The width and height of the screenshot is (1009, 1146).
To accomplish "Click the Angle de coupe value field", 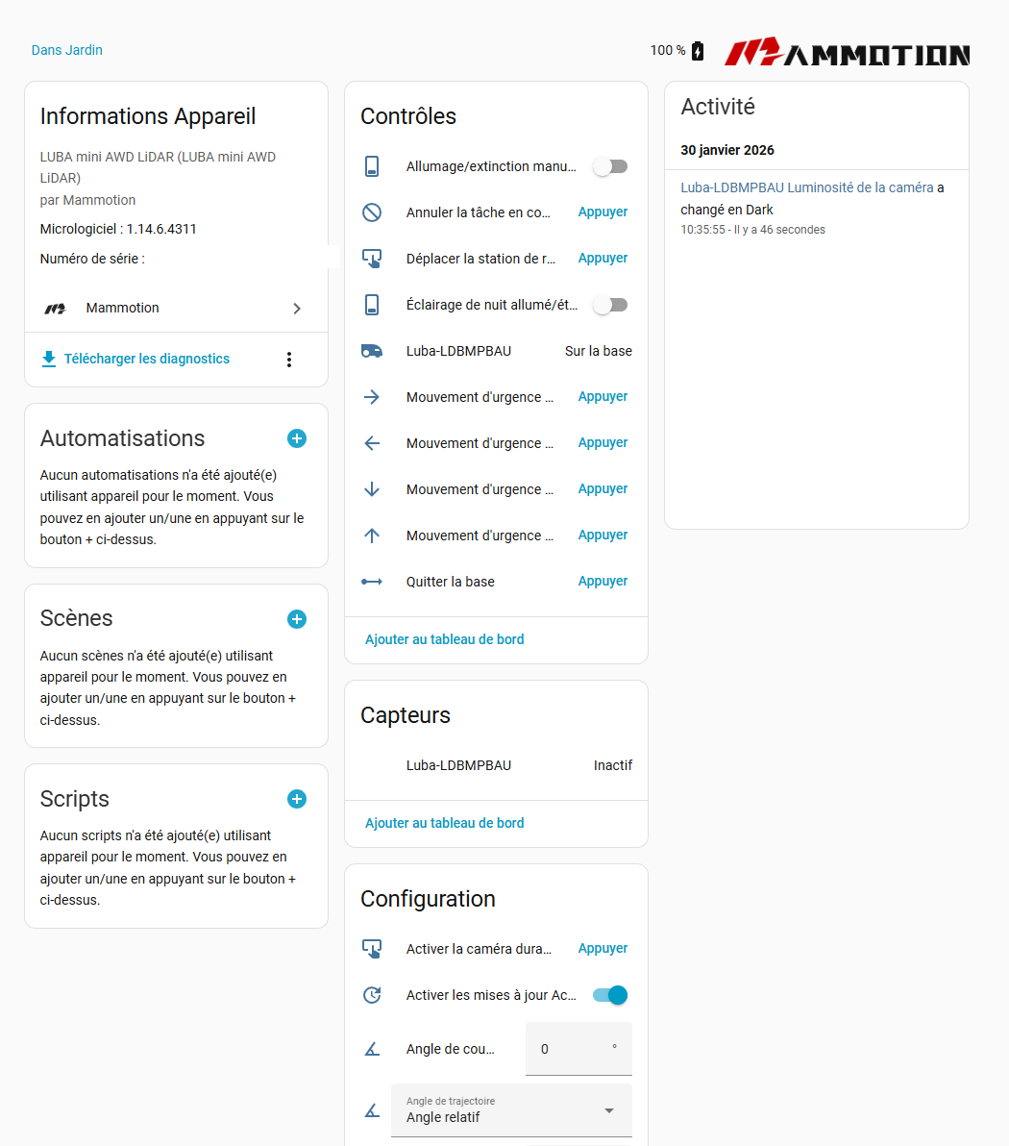I will (x=578, y=1049).
